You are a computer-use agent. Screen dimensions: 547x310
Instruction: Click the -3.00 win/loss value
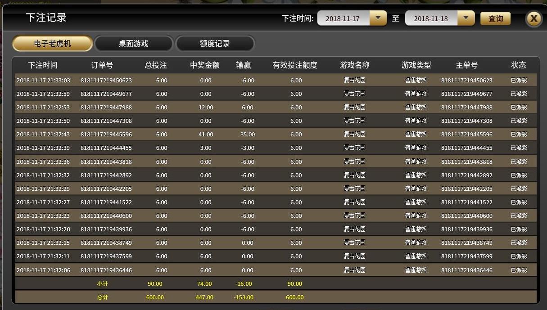click(x=247, y=148)
